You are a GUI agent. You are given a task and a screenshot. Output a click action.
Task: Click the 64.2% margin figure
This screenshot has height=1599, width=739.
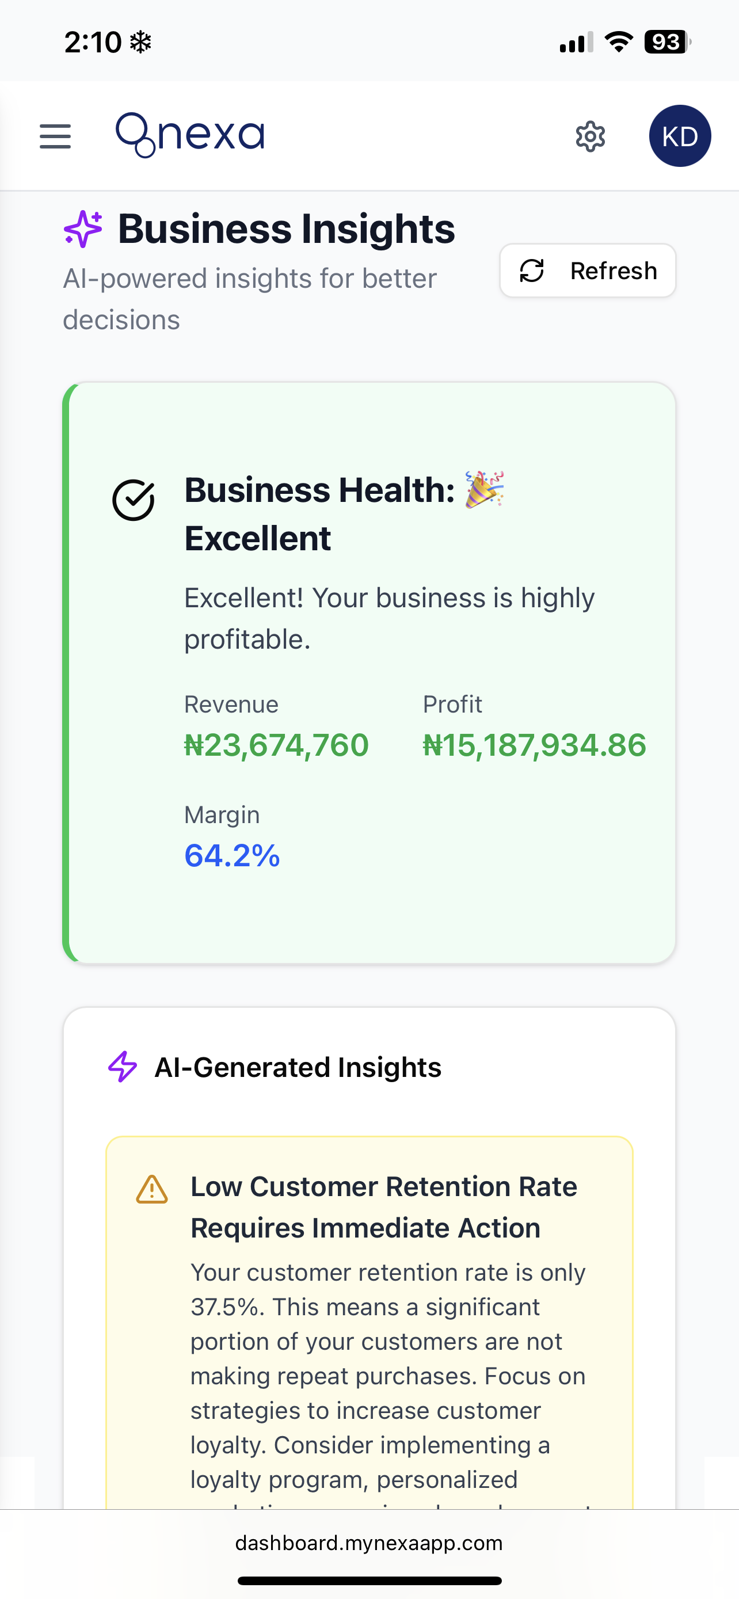point(233,855)
